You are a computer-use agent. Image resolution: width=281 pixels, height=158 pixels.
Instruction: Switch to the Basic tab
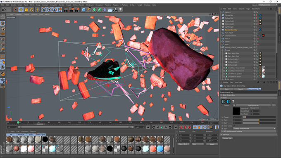coord(227,89)
